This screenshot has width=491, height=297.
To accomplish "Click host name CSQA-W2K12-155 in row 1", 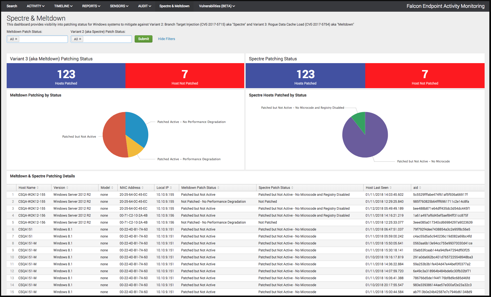I will click(x=32, y=195).
